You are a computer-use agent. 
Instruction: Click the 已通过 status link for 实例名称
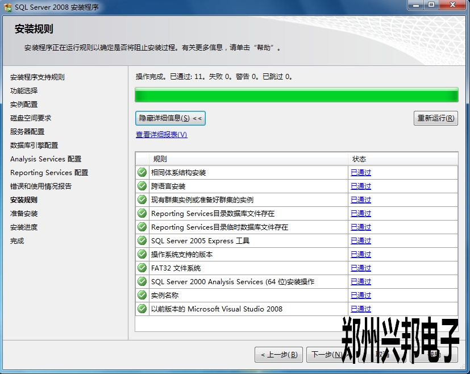point(361,295)
